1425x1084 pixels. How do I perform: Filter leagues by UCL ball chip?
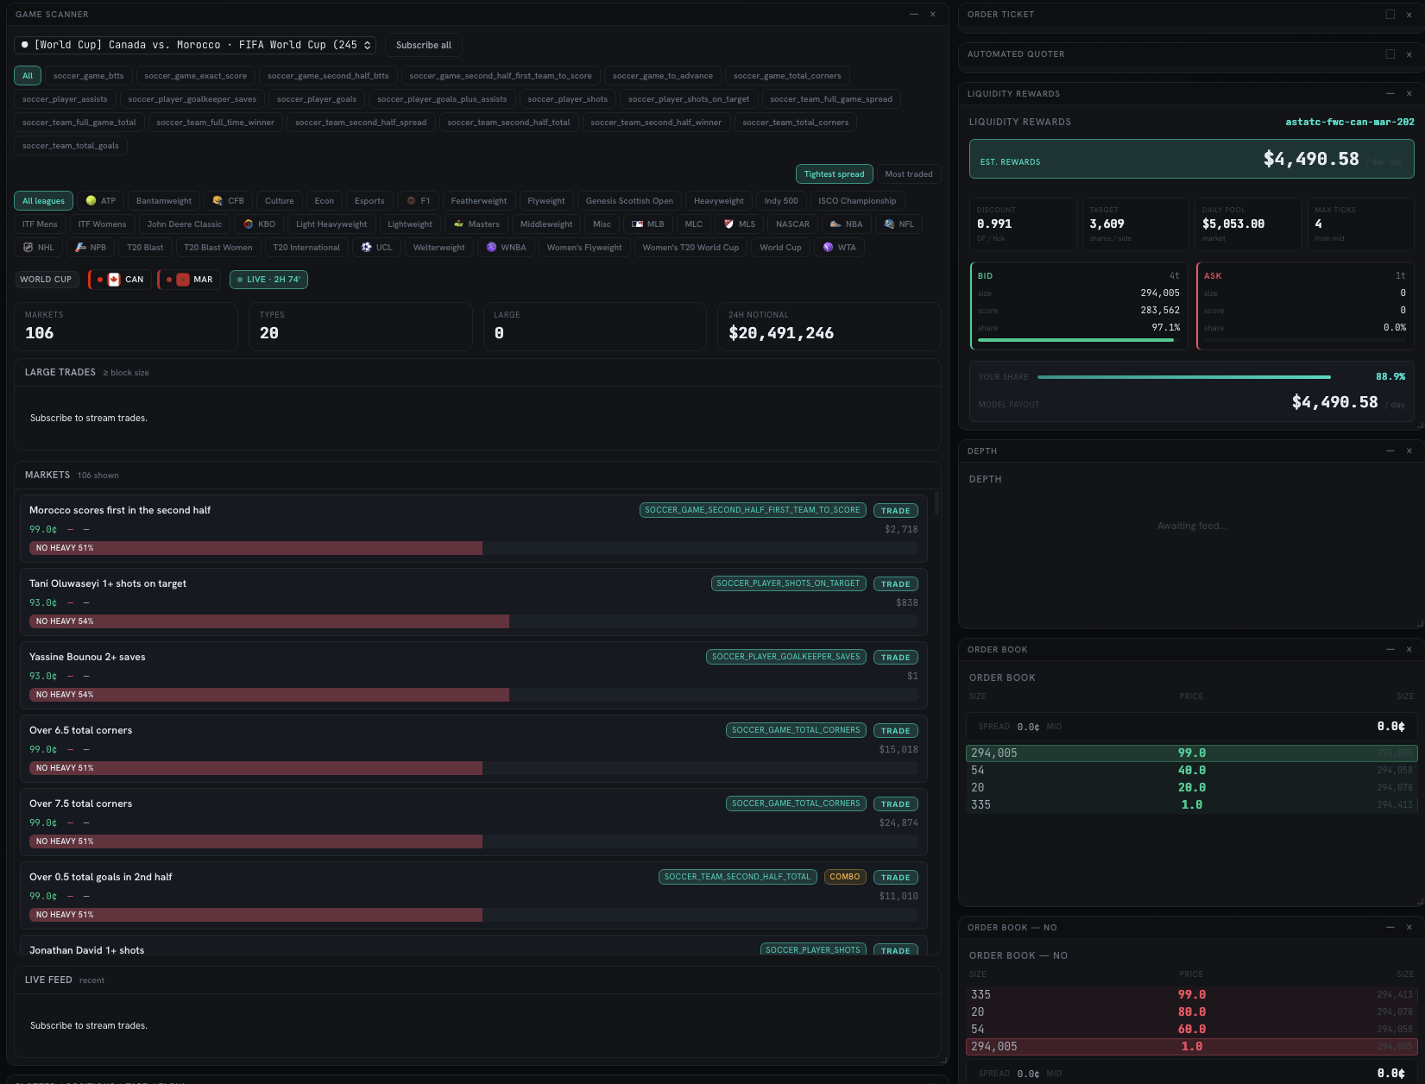tap(376, 248)
